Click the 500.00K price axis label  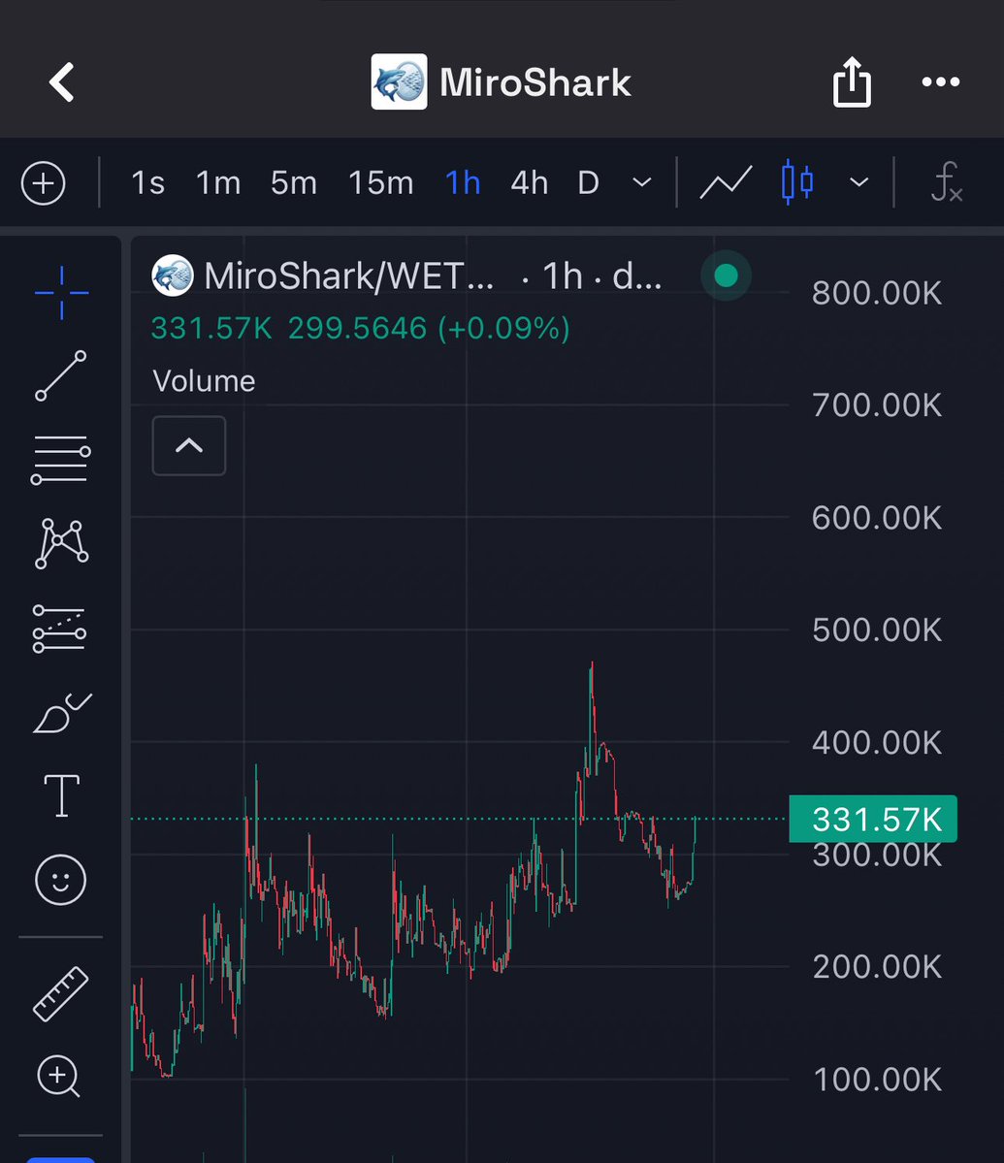pyautogui.click(x=877, y=630)
